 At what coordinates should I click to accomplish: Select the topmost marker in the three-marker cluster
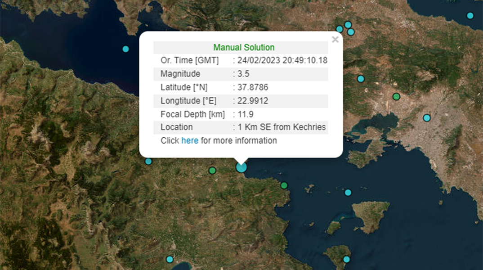(348, 25)
